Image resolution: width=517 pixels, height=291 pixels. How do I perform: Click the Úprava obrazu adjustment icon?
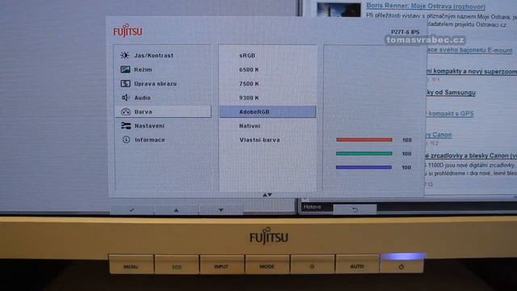click(125, 83)
